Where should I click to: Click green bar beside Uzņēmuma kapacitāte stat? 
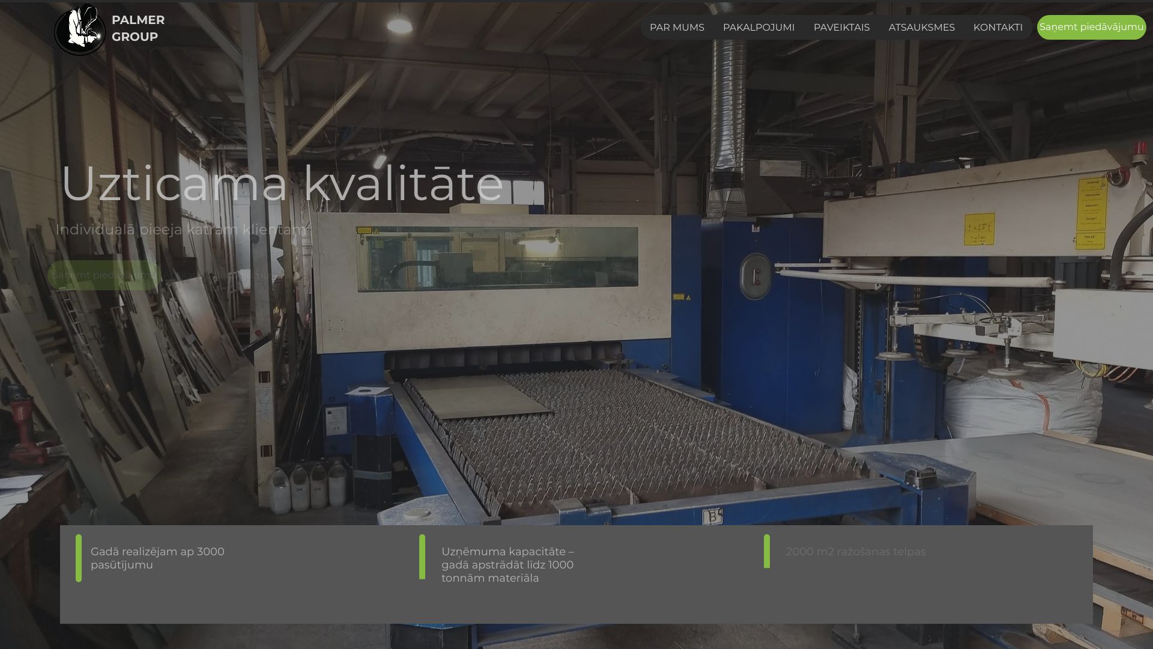pyautogui.click(x=422, y=557)
